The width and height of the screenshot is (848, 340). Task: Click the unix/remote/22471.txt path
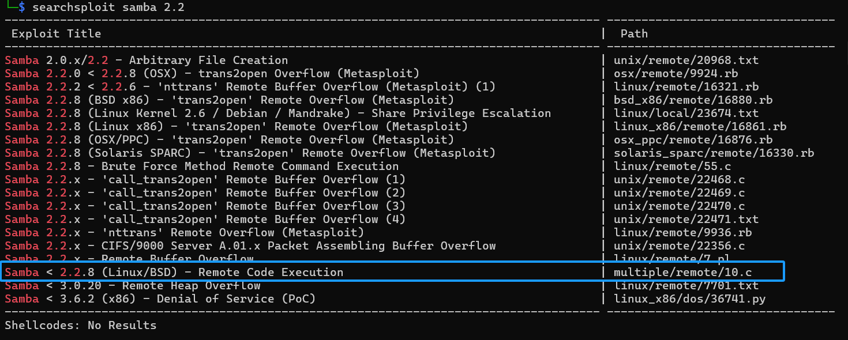(686, 219)
